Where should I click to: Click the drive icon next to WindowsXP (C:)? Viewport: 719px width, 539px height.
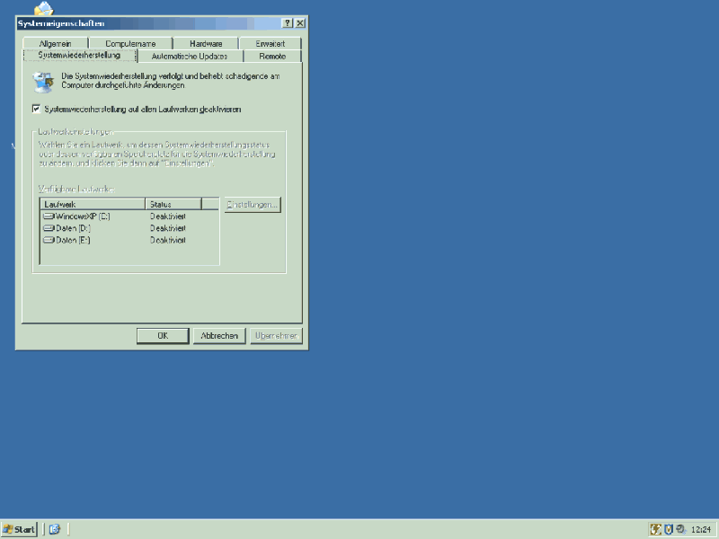click(49, 216)
